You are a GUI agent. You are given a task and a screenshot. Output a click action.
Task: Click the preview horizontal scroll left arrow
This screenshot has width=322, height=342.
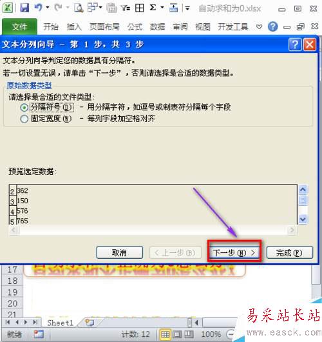pos(14,230)
